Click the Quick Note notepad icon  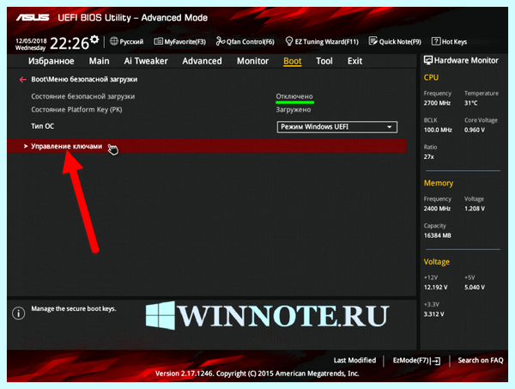(x=373, y=41)
